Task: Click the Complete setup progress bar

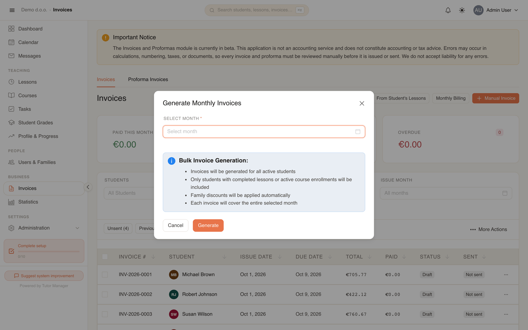Action: click(x=49, y=252)
